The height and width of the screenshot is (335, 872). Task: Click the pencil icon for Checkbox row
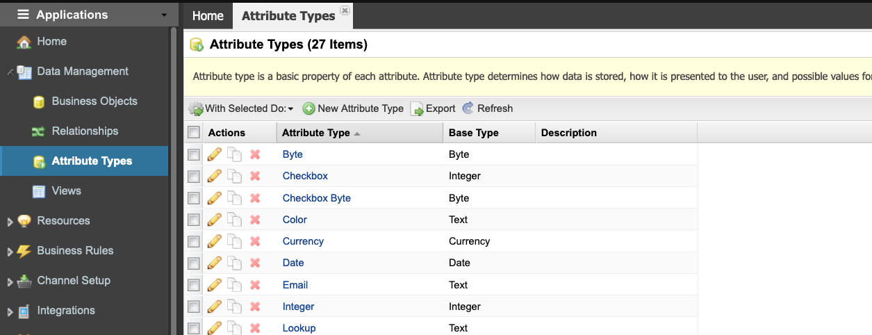(x=215, y=176)
